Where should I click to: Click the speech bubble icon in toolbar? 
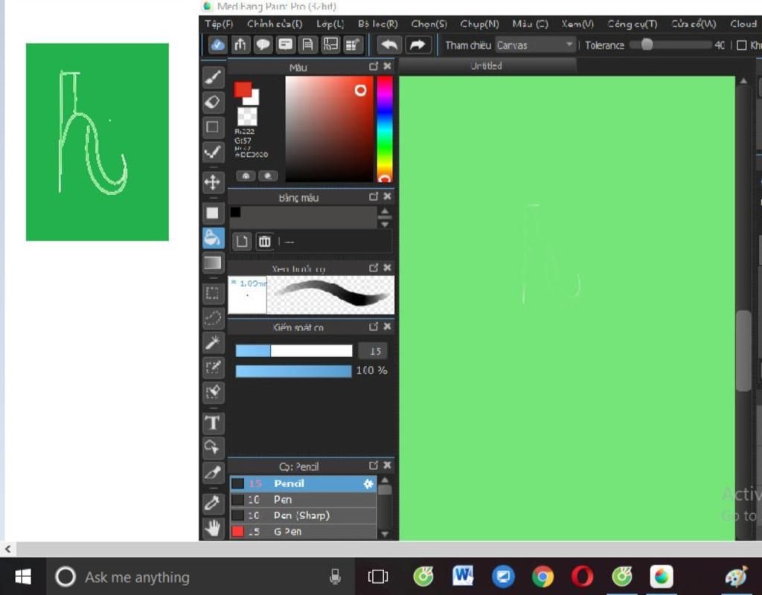click(263, 45)
